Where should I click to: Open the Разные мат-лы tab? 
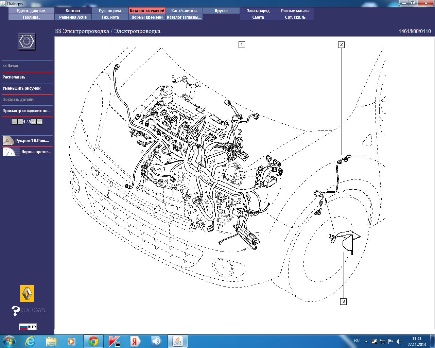tap(295, 11)
